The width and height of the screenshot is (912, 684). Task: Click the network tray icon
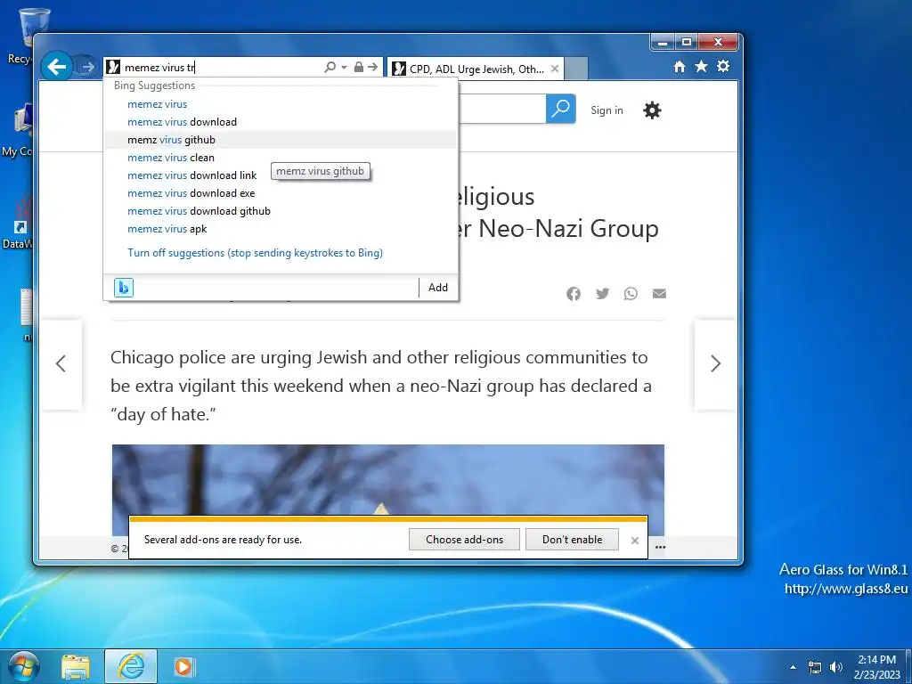[815, 667]
